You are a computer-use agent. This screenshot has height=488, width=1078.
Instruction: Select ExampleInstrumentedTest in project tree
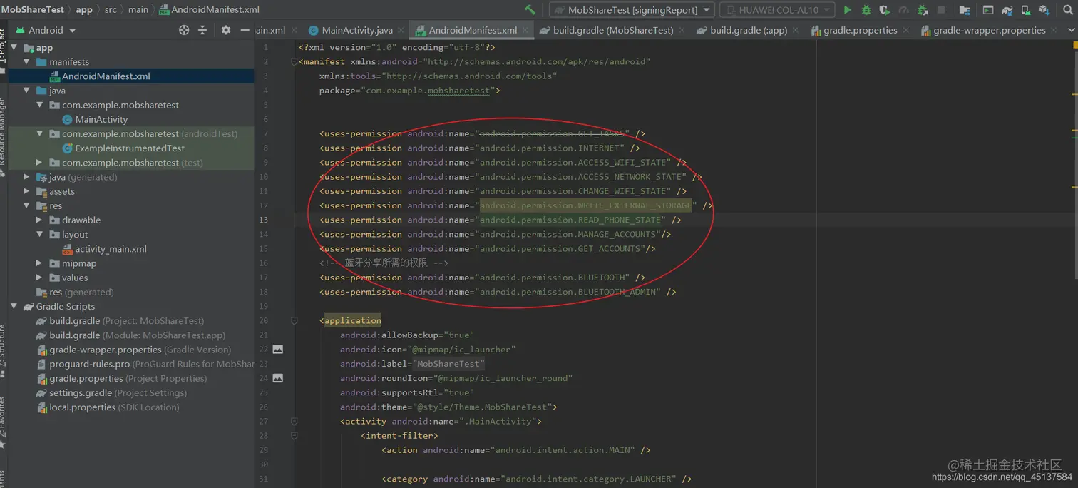pos(130,148)
